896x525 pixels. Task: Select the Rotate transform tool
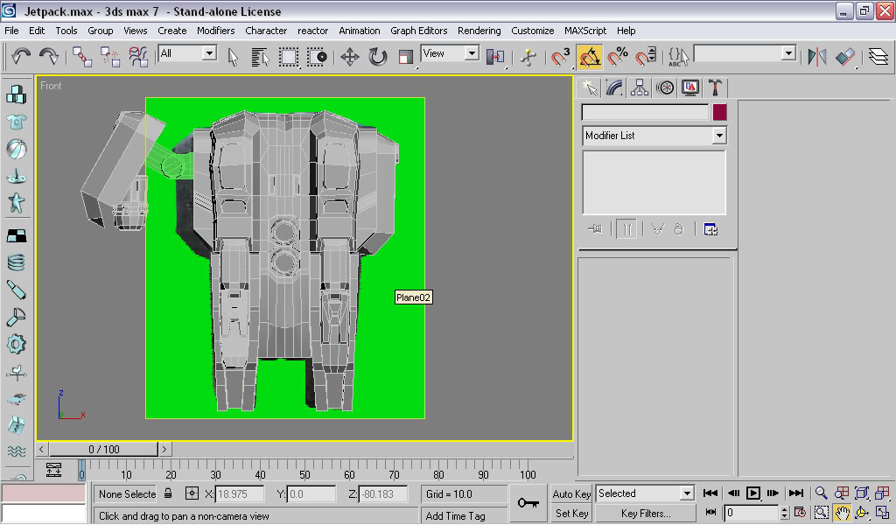pyautogui.click(x=377, y=57)
